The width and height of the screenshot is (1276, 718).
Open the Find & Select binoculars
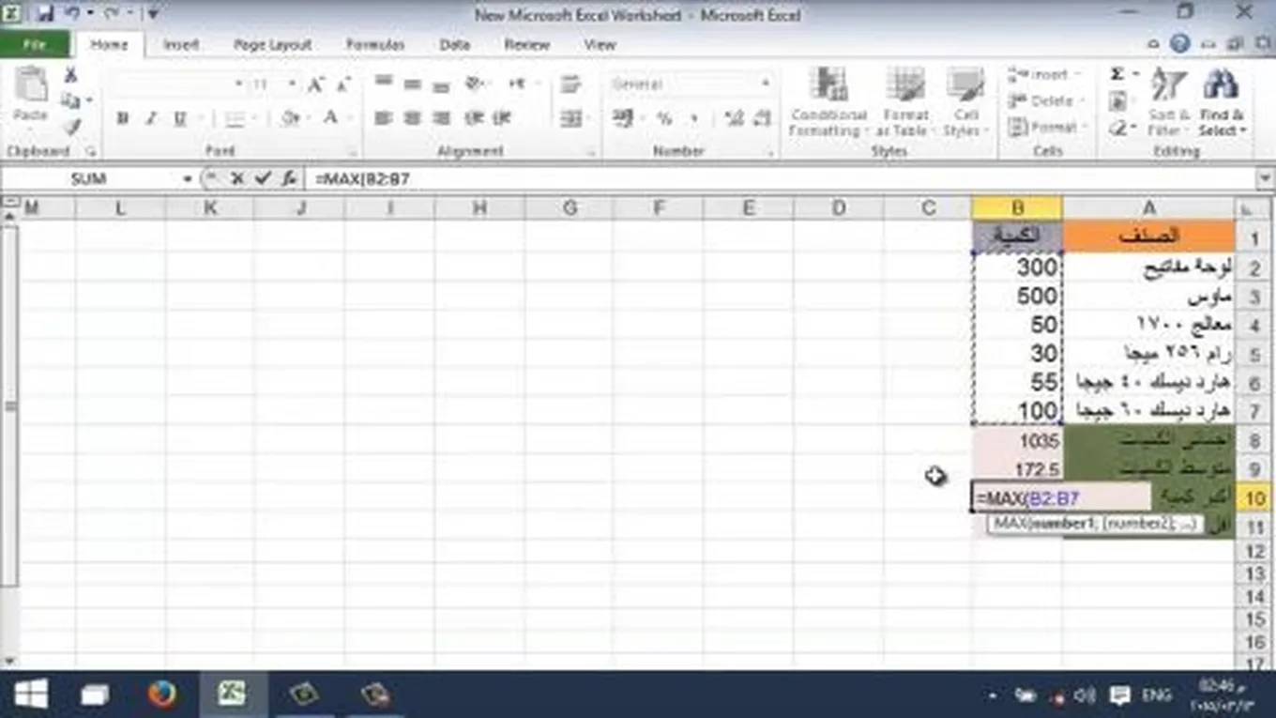[1222, 101]
